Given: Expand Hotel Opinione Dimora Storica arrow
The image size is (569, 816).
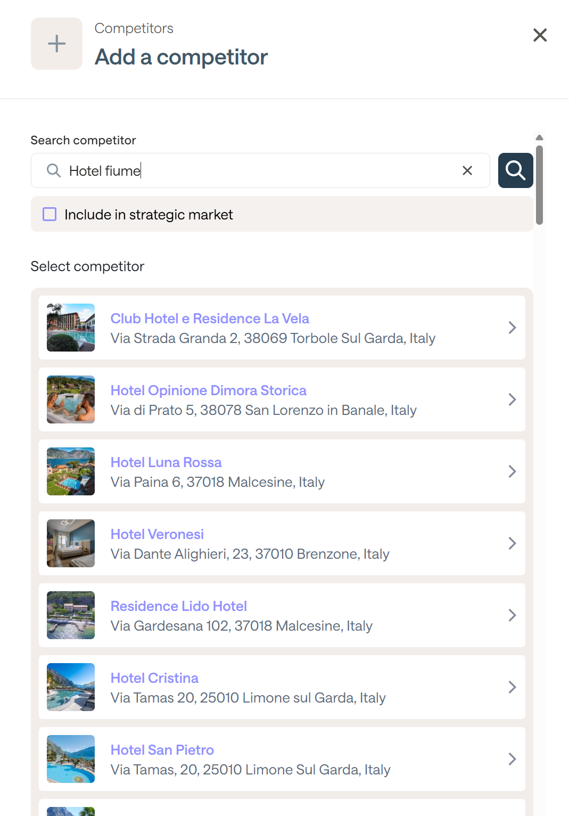Looking at the screenshot, I should click(x=512, y=399).
